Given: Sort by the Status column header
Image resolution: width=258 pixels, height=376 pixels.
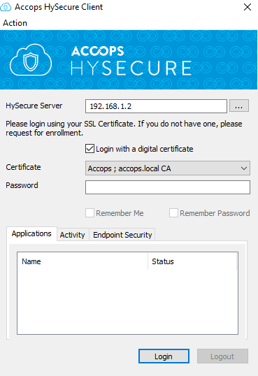Looking at the screenshot, I should point(192,261).
